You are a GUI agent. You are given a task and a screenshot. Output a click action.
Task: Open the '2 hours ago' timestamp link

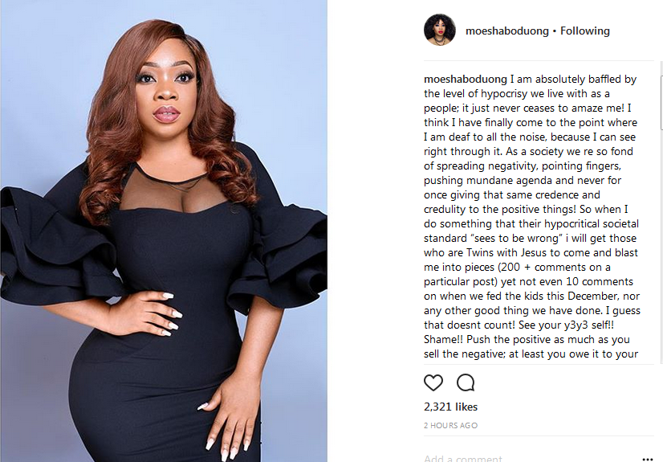451,425
